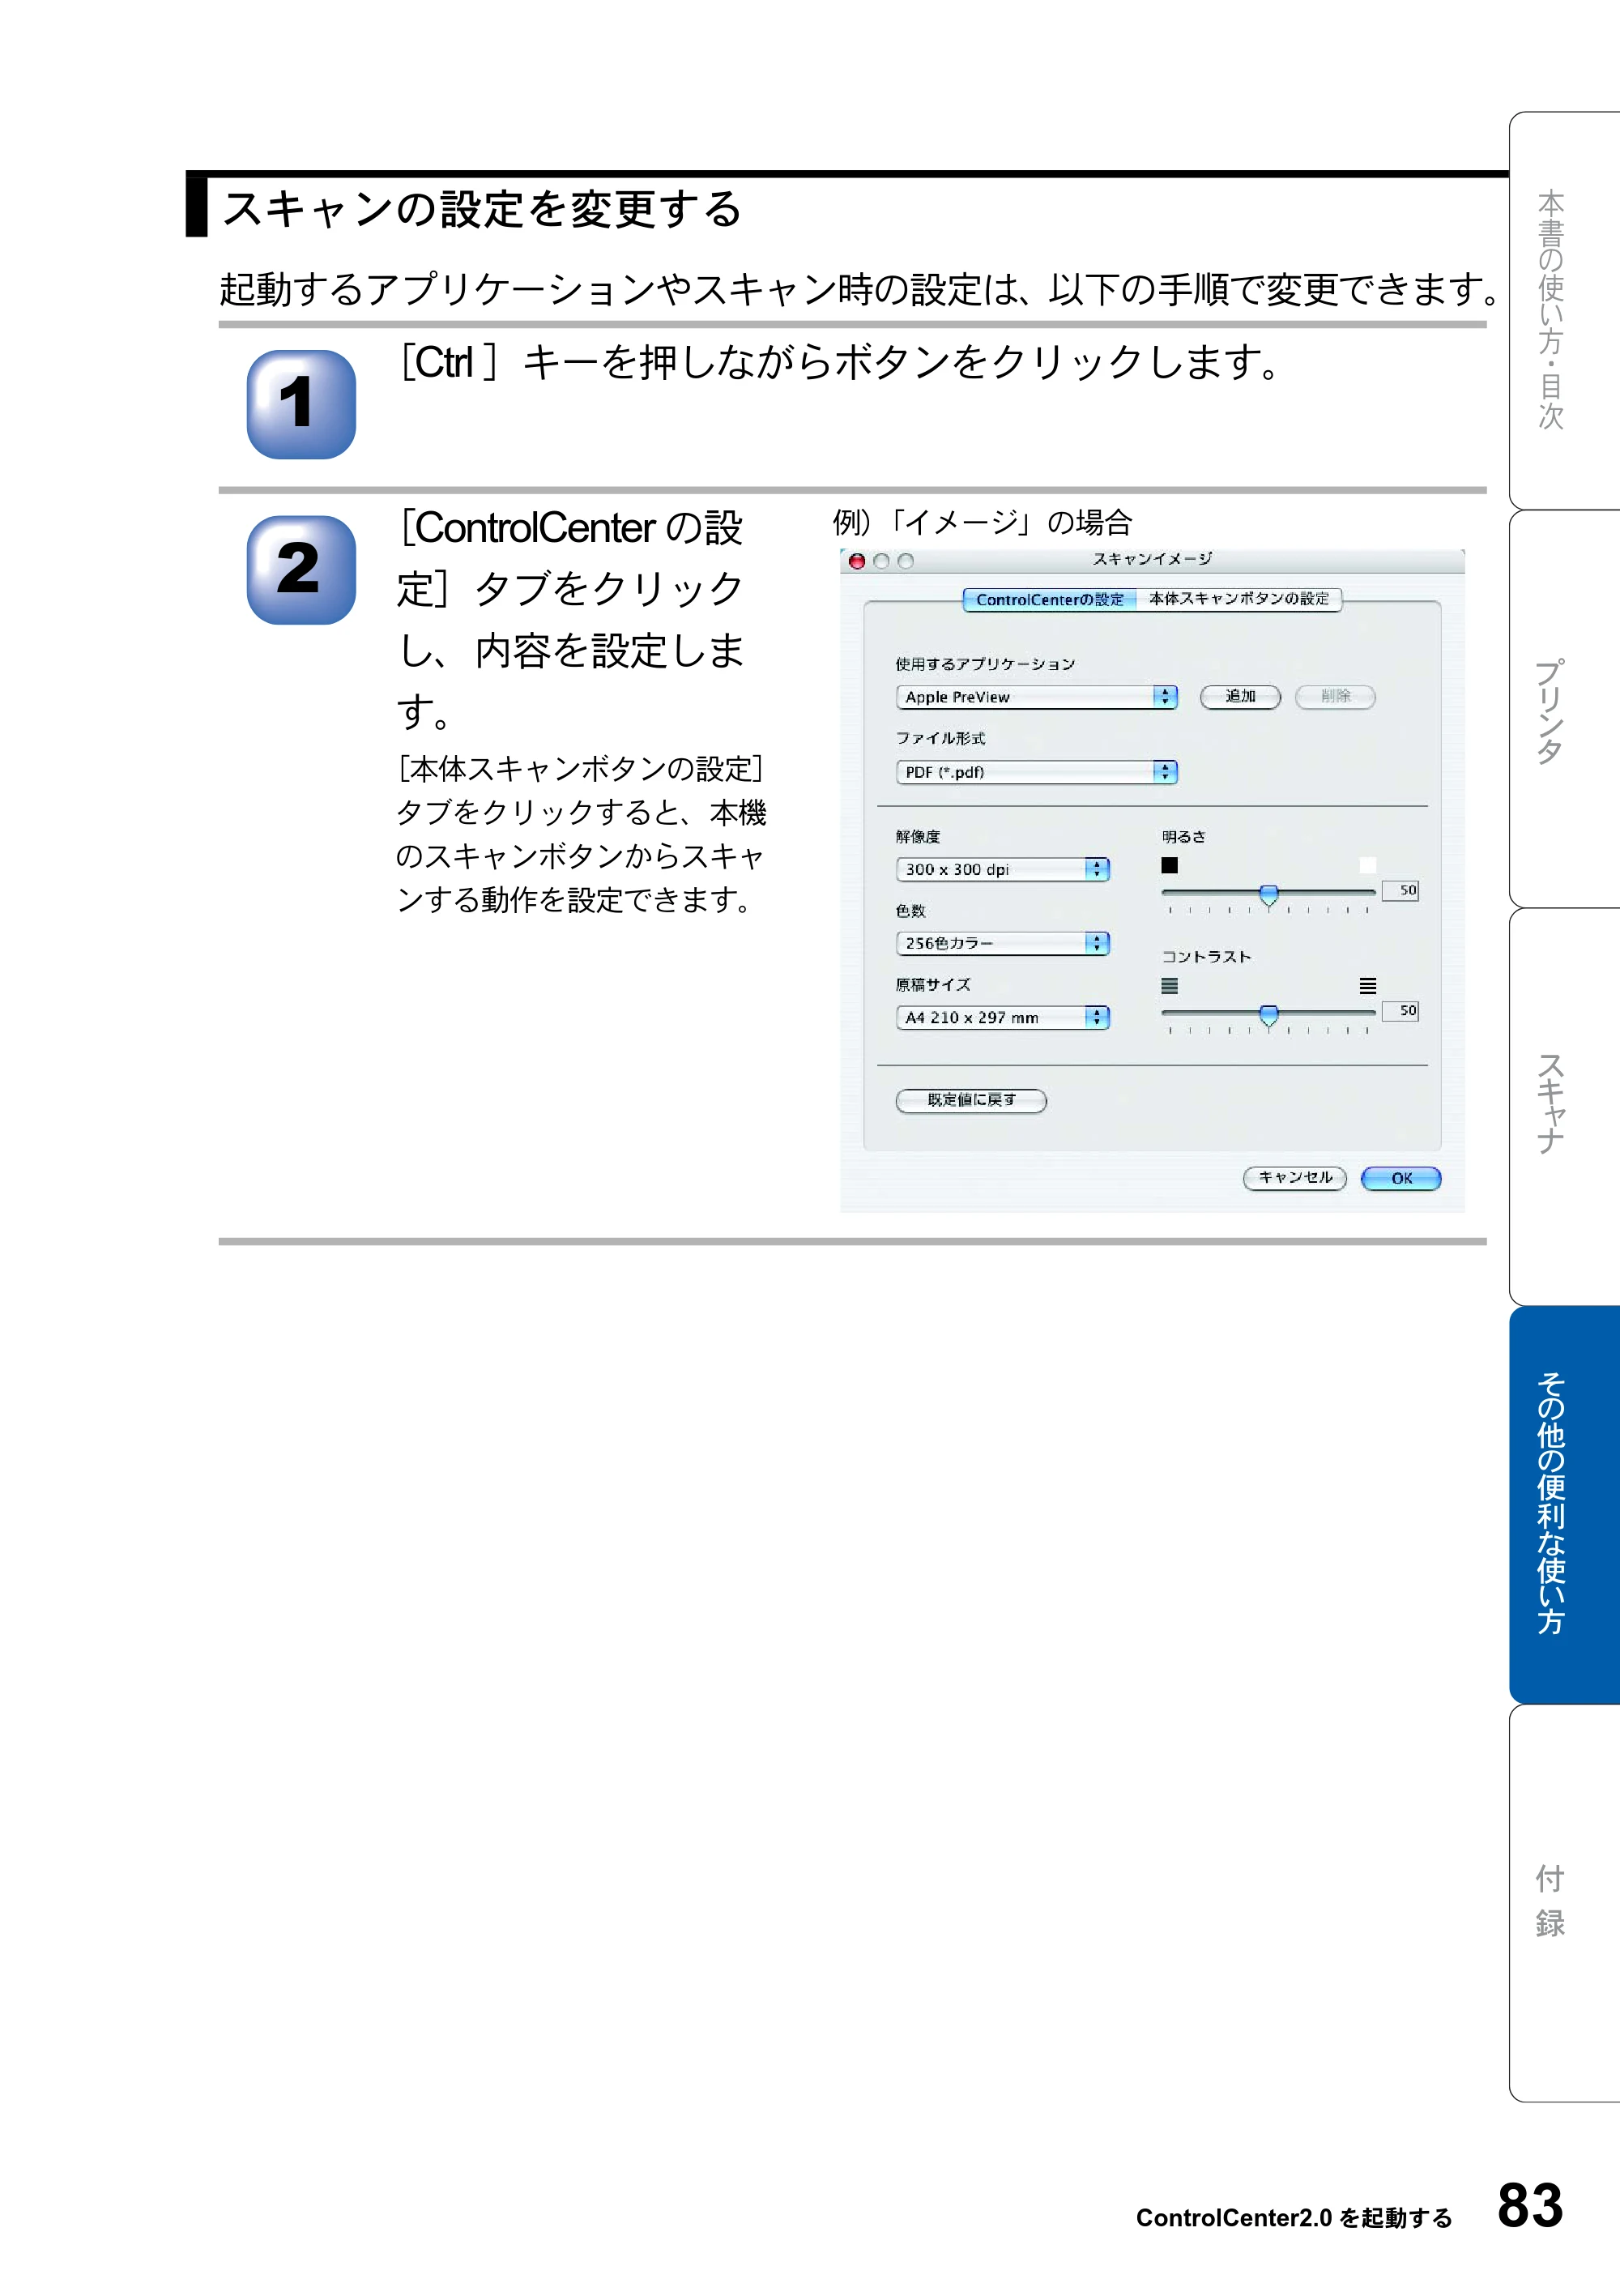Open the 300 x 300 dpi resolution dropdown
1620x2296 pixels.
1002,869
